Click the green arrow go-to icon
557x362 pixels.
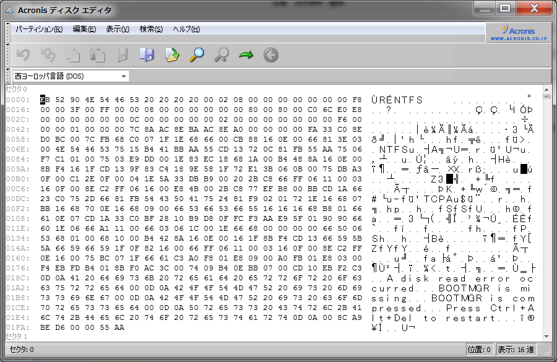click(246, 55)
